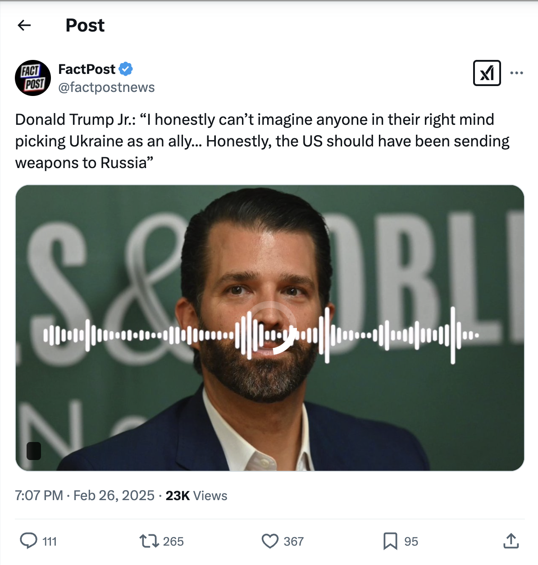Click the reply speech bubble icon
The width and height of the screenshot is (538, 565).
point(28,541)
